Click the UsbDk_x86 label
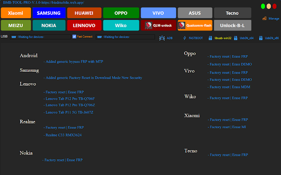The width and height of the screenshot is (281, 175). [x=272, y=38]
